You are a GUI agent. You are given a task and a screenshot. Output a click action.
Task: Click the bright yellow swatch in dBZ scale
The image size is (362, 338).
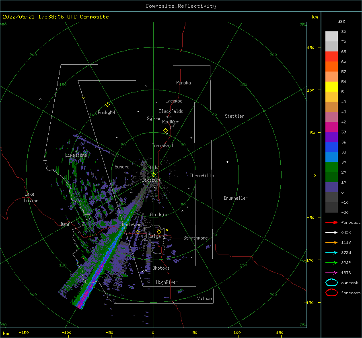(331, 86)
